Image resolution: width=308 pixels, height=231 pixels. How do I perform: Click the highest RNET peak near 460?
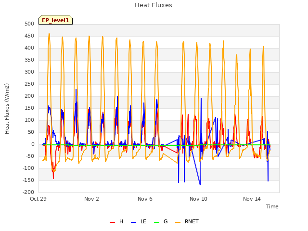(x=49, y=34)
